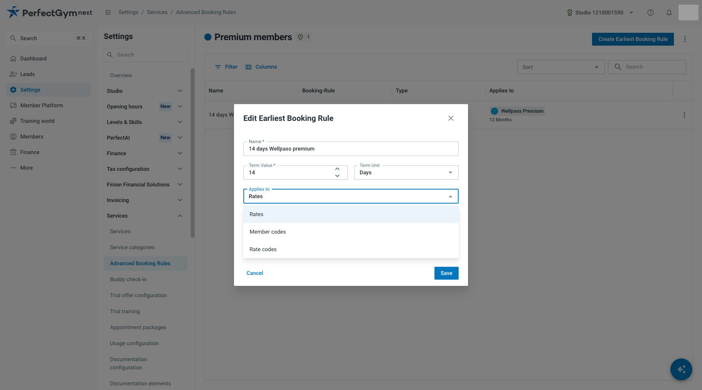This screenshot has width=702, height=390.
Task: Click the Columns icon in the table toolbar
Action: tap(248, 67)
